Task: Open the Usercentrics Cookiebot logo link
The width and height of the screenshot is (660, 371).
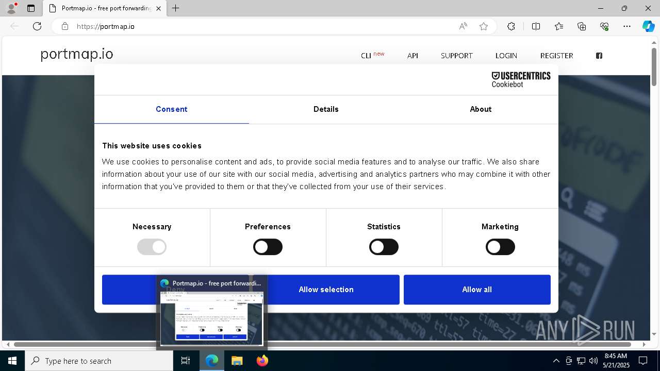Action: tap(521, 79)
